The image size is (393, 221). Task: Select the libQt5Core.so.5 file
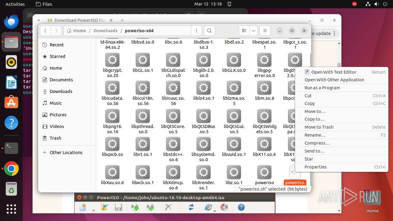coord(173,122)
